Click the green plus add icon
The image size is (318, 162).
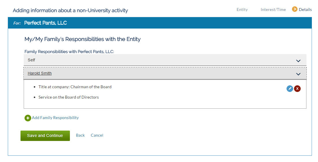pos(28,118)
